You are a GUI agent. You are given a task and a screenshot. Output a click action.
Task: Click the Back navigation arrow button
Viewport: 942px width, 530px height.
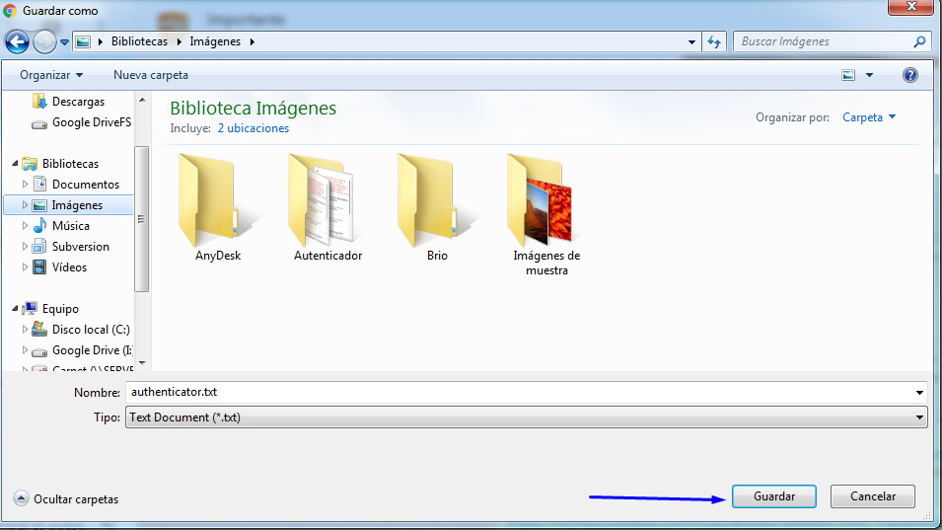click(17, 42)
